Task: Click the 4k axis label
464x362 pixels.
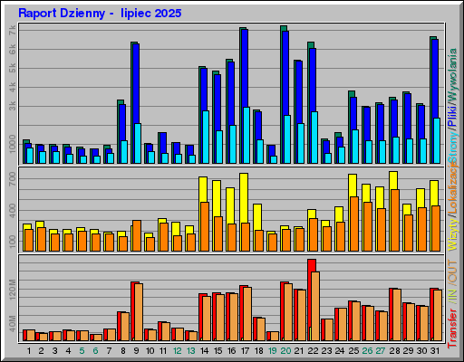Action: [13, 87]
